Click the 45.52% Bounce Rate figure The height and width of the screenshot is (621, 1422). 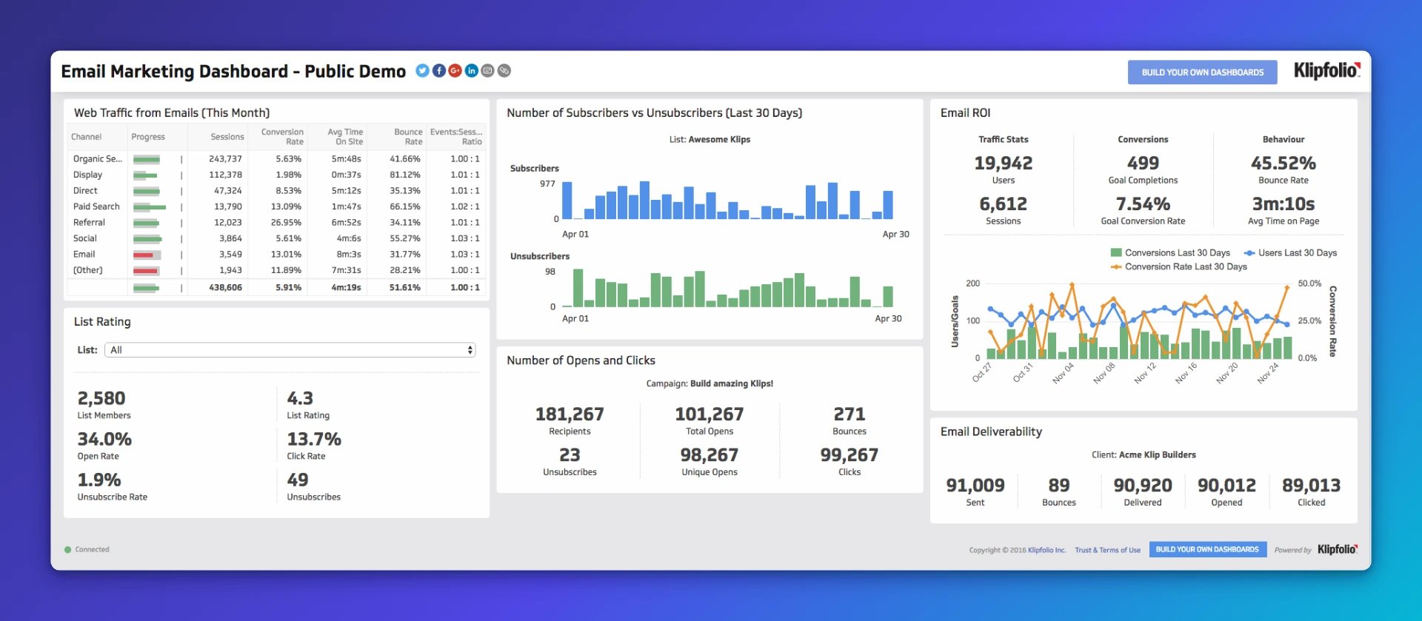tap(1284, 163)
